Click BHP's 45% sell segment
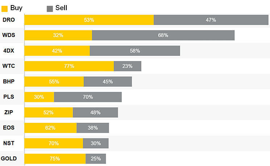Viewport: 270px width, 166px height. (x=108, y=82)
